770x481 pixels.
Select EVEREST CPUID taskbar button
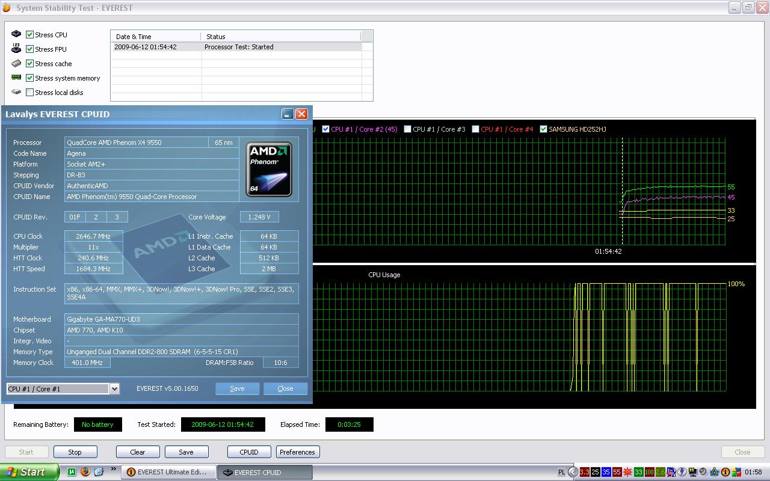(x=263, y=472)
